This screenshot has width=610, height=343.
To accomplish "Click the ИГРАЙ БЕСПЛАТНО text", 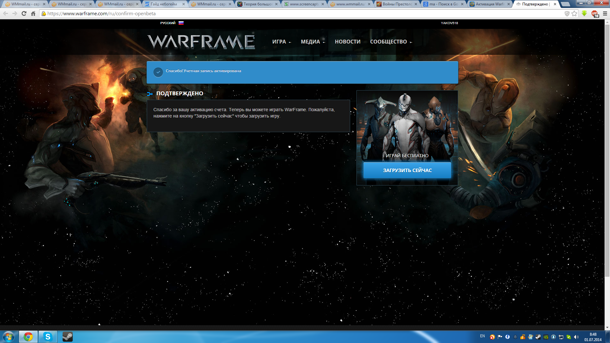I will (x=407, y=156).
